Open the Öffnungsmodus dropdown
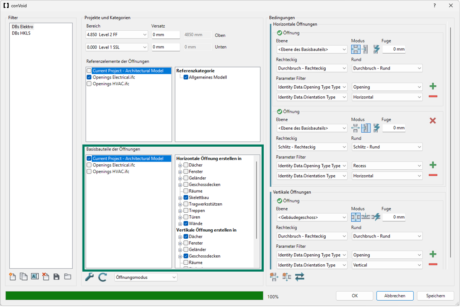The width and height of the screenshot is (461, 307). click(x=146, y=278)
